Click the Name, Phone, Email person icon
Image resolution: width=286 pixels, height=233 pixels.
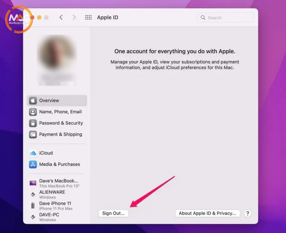(33, 112)
